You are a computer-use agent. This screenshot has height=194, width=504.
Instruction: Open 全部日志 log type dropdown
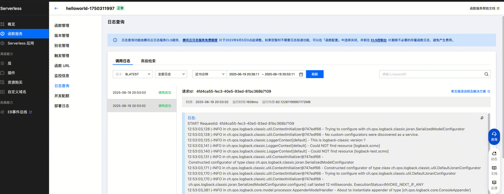[x=171, y=74]
